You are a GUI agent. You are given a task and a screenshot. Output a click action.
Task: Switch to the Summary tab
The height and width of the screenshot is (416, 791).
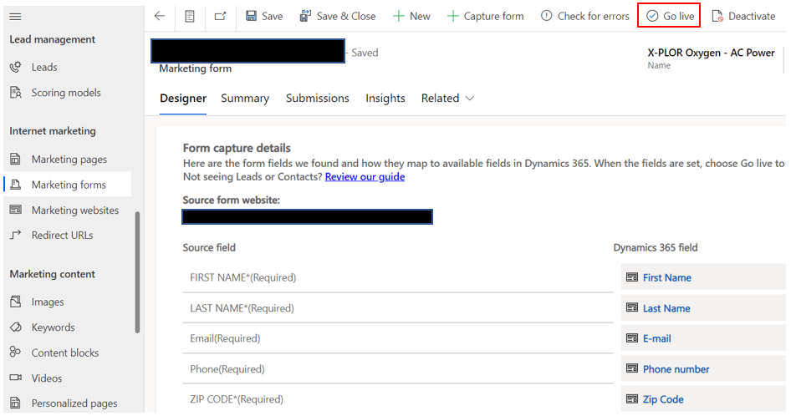click(x=245, y=99)
